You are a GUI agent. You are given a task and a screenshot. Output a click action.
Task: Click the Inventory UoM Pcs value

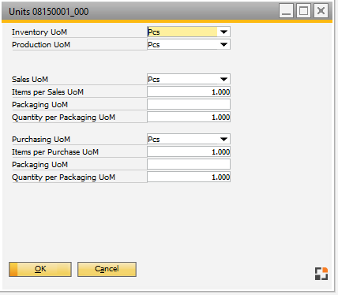(x=154, y=32)
